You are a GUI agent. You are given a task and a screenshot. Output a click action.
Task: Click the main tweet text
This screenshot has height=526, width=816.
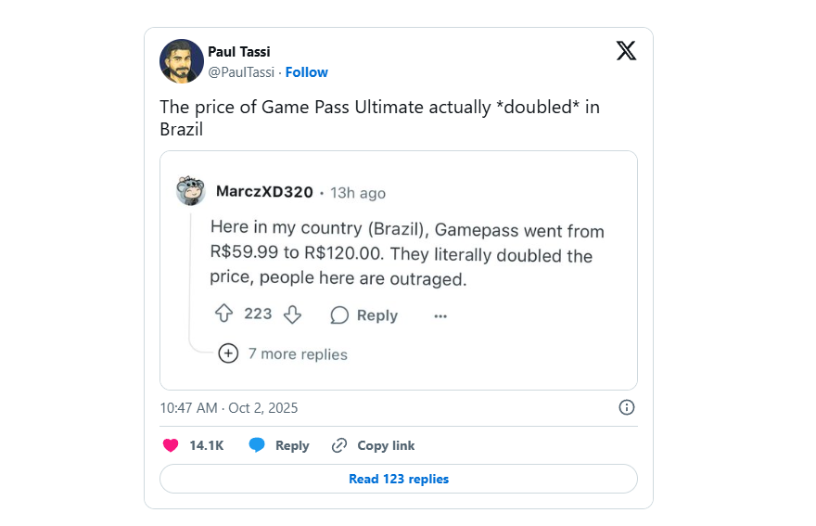(379, 118)
